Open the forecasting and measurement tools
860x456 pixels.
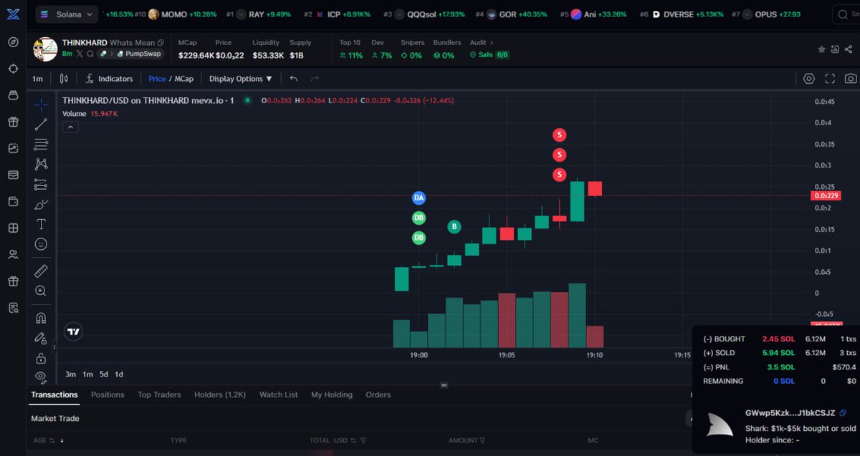41,185
